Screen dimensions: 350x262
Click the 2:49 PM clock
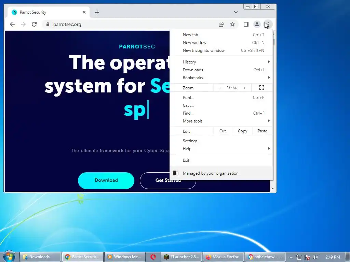pos(333,257)
